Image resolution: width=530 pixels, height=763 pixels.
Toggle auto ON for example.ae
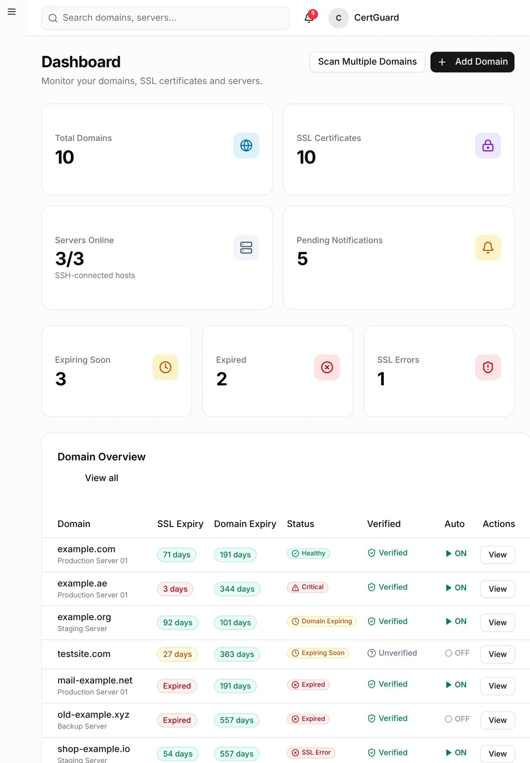coord(456,588)
